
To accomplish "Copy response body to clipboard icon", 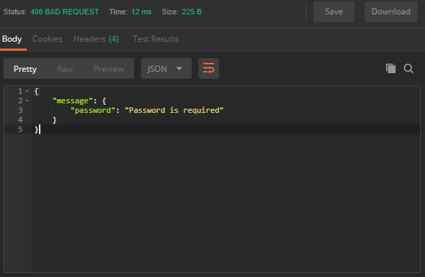I will click(x=391, y=68).
